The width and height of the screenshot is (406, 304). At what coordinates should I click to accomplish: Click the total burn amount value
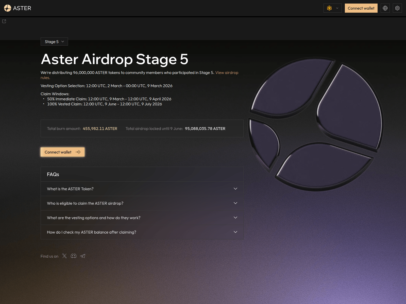point(100,129)
